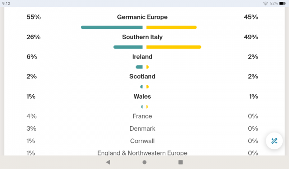Select England & Northwestern Europe row

click(x=142, y=153)
